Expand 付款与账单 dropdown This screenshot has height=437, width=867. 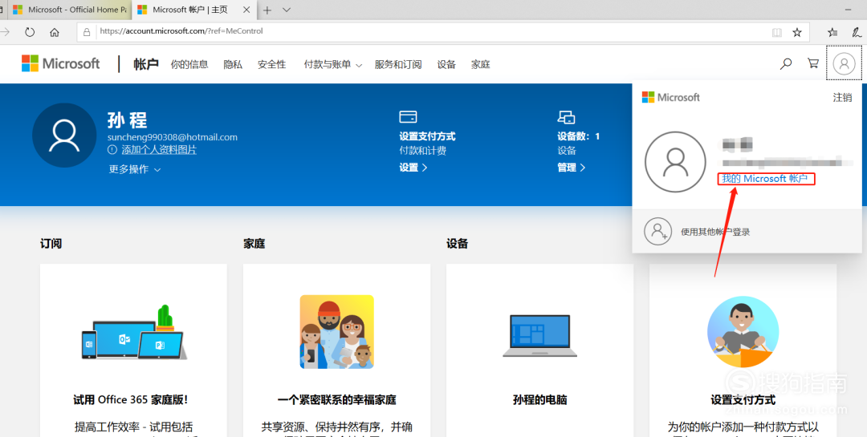tap(333, 65)
